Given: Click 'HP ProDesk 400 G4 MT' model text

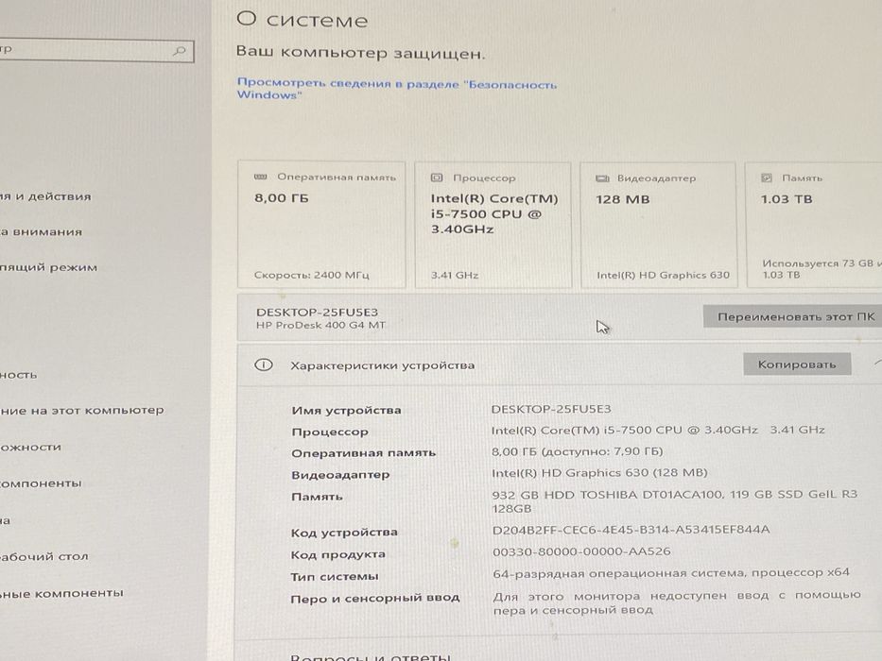Looking at the screenshot, I should pos(320,326).
